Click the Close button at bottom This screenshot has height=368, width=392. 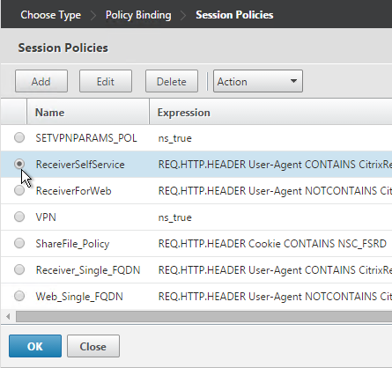point(93,346)
